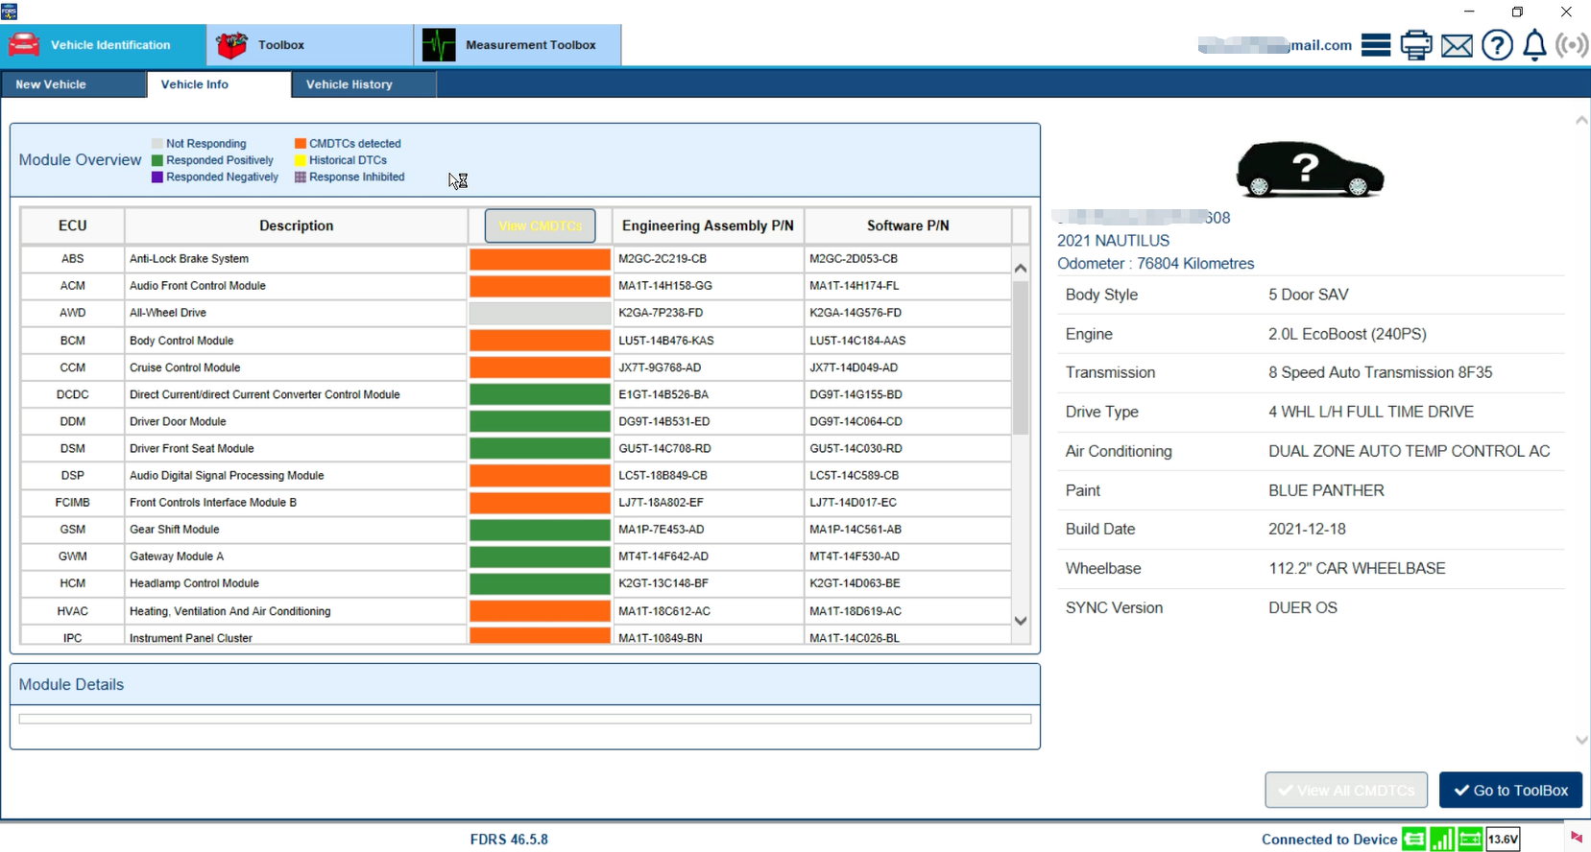Screen dimensions: 1591x852
Task: Click the envelope mail icon
Action: pyautogui.click(x=1457, y=45)
